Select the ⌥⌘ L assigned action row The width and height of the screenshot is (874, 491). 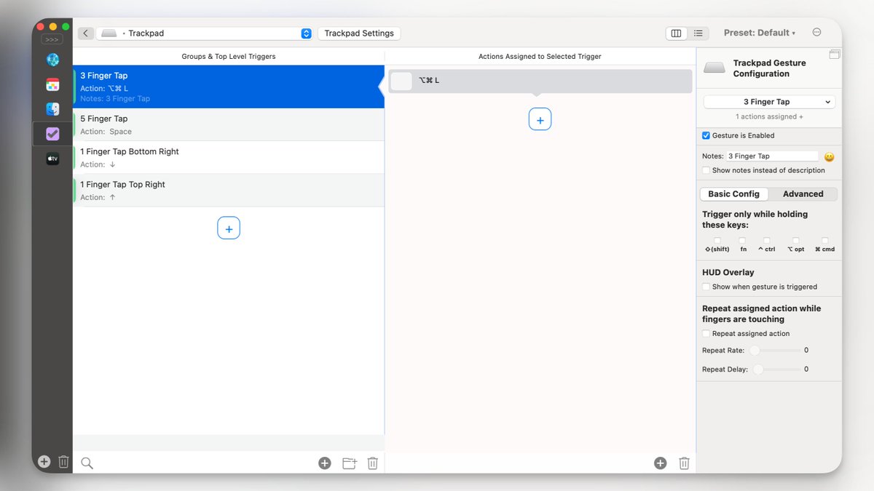540,81
